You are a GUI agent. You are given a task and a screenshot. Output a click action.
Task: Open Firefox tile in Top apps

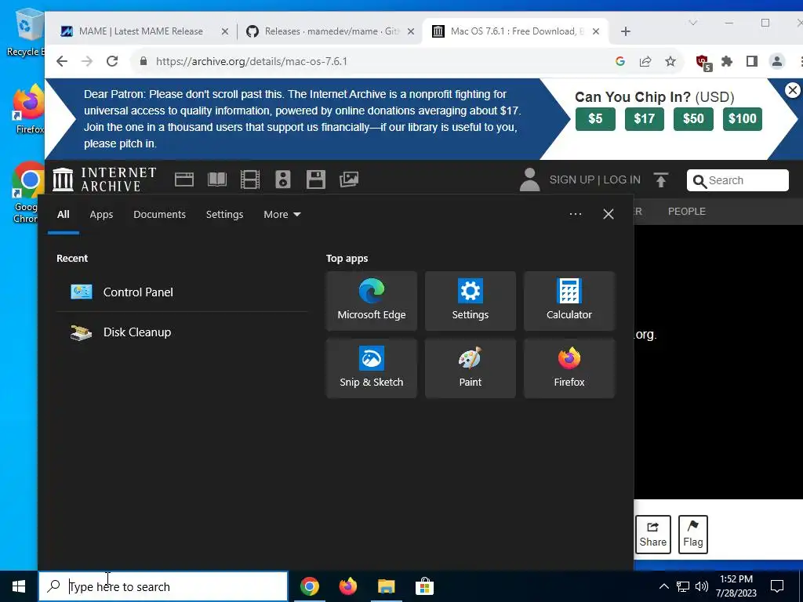pyautogui.click(x=569, y=368)
